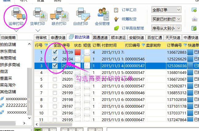Select 垂直采 in the sidebar

[x=6, y=78]
